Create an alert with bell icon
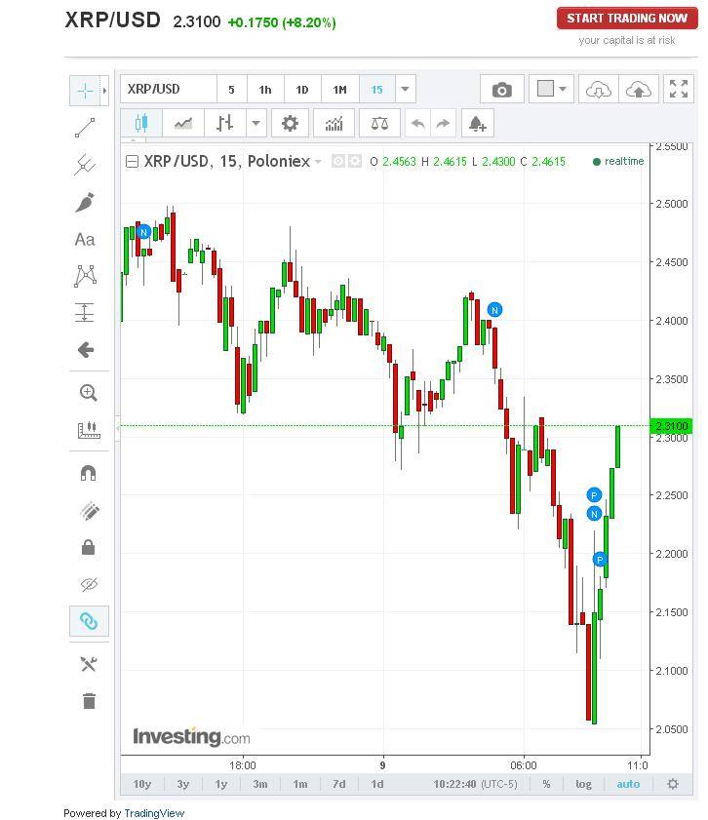708x820 pixels. pos(478,124)
